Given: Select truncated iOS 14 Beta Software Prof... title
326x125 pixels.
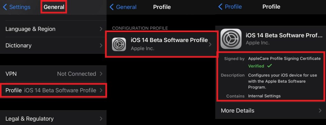Looking at the screenshot, I should [x=284, y=35].
